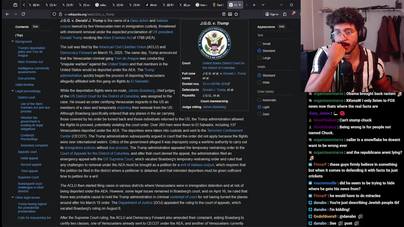Switch to the '(1) Ad' X tab
The width and height of the screenshot is (404, 227).
click(x=51, y=5)
